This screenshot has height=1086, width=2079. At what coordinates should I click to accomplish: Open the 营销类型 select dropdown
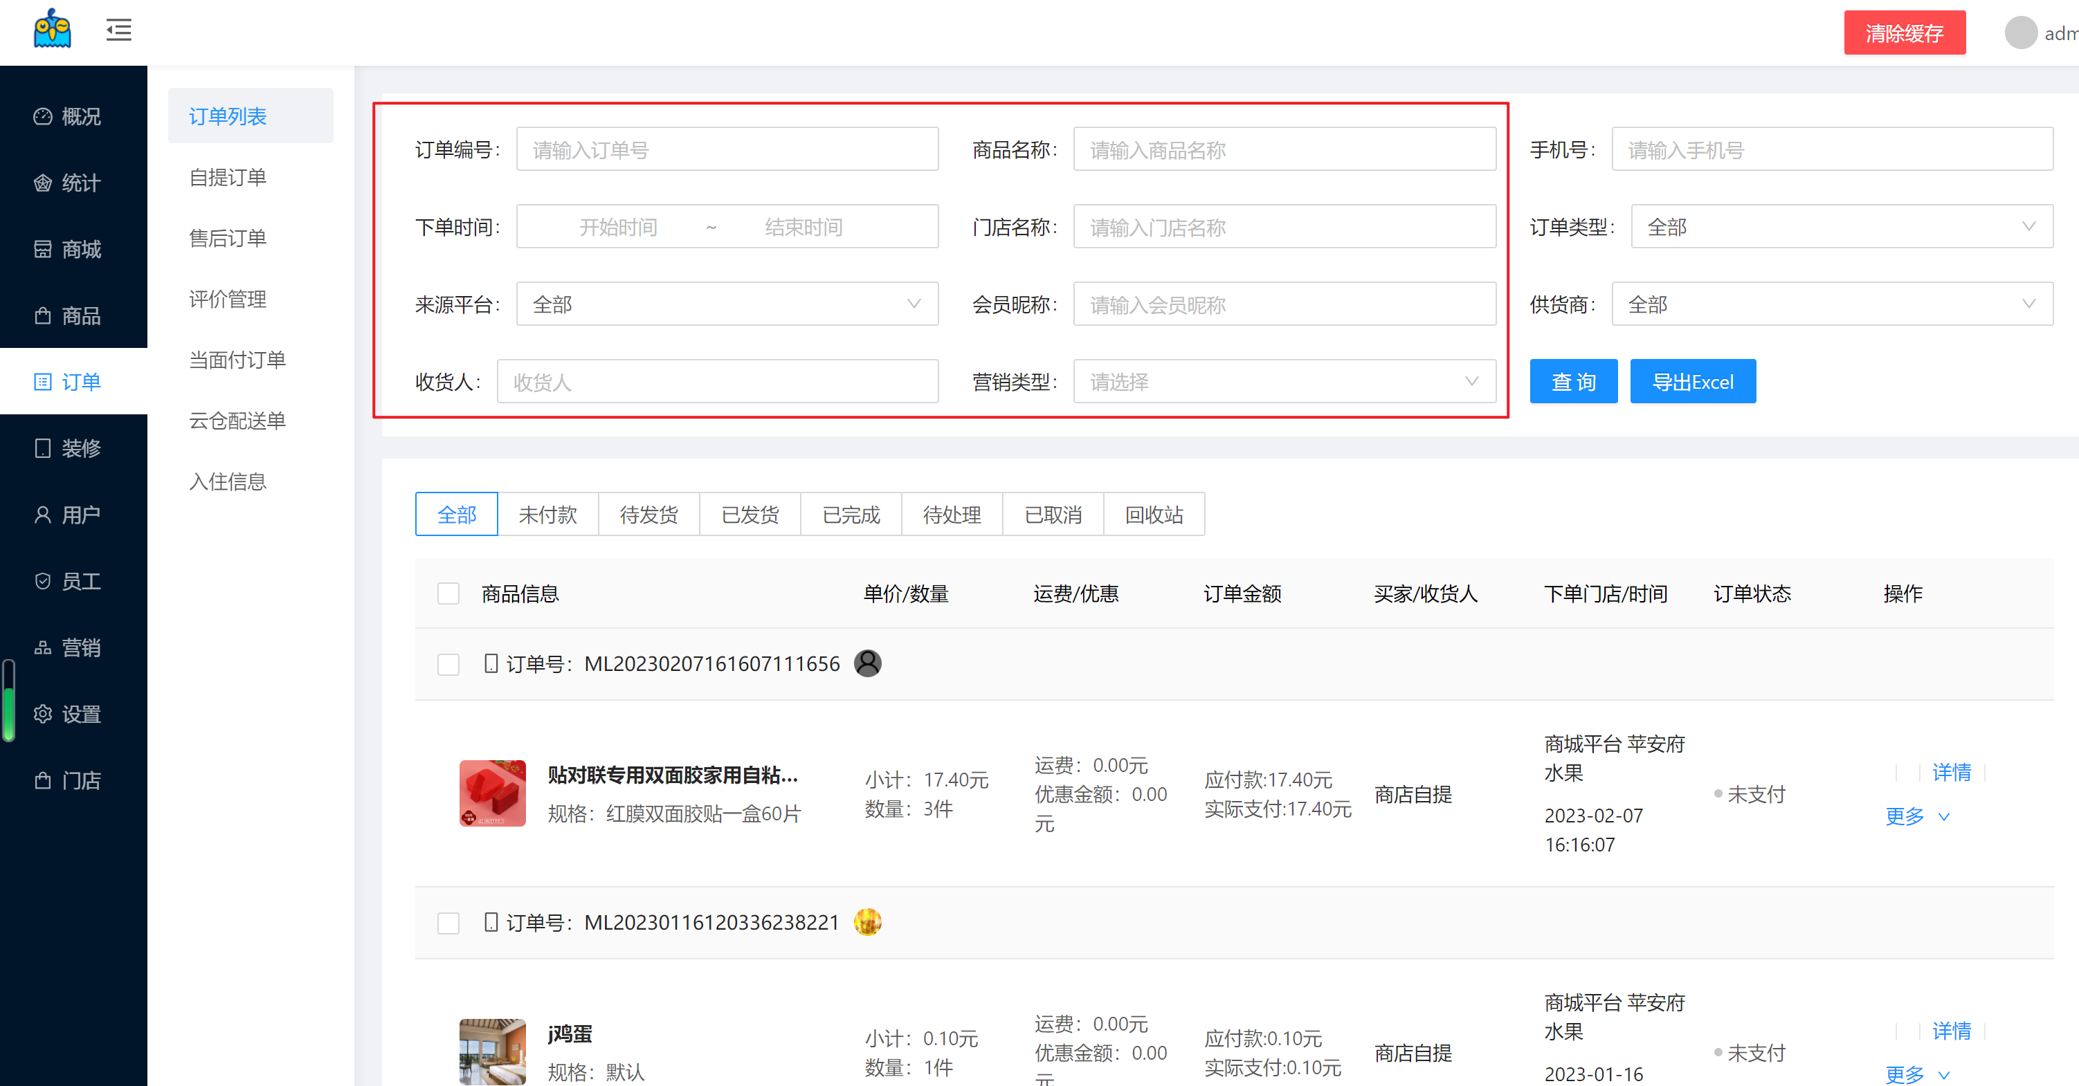1283,382
